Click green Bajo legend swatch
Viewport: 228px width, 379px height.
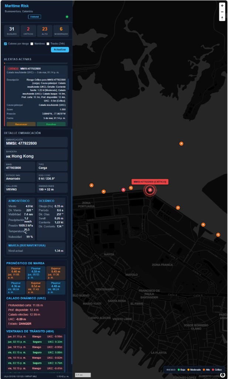(x=178, y=370)
